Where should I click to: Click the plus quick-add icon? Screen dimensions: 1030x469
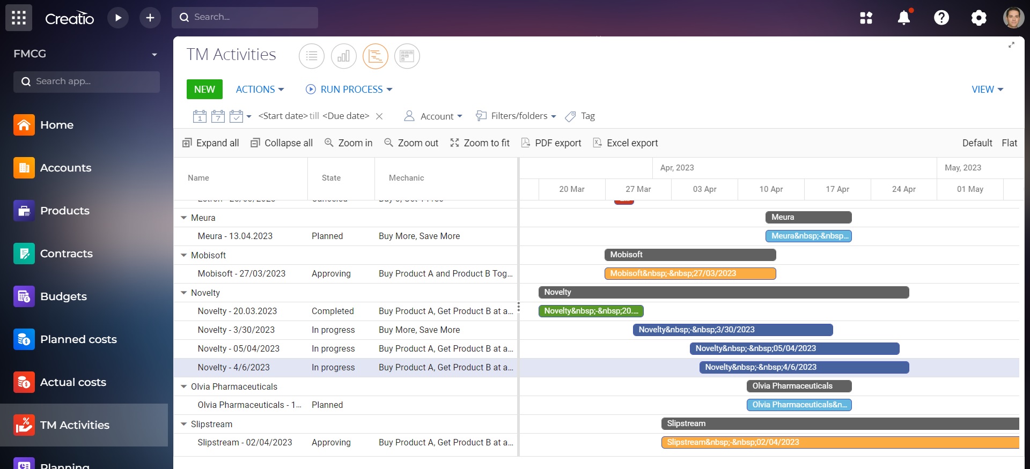tap(150, 18)
